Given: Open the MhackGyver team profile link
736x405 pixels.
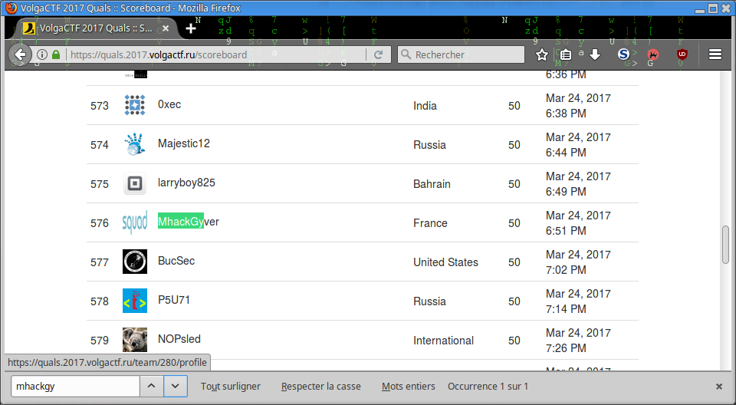Looking at the screenshot, I should click(189, 222).
